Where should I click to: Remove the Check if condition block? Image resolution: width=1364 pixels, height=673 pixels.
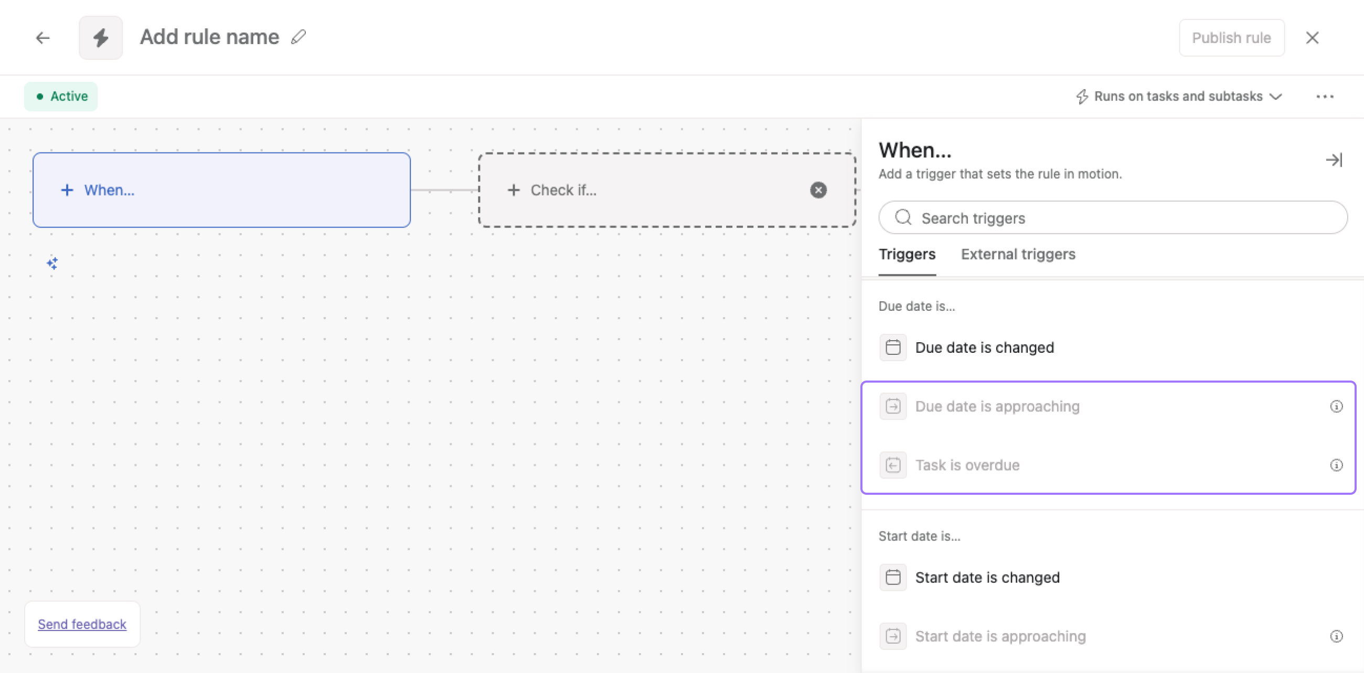point(818,190)
